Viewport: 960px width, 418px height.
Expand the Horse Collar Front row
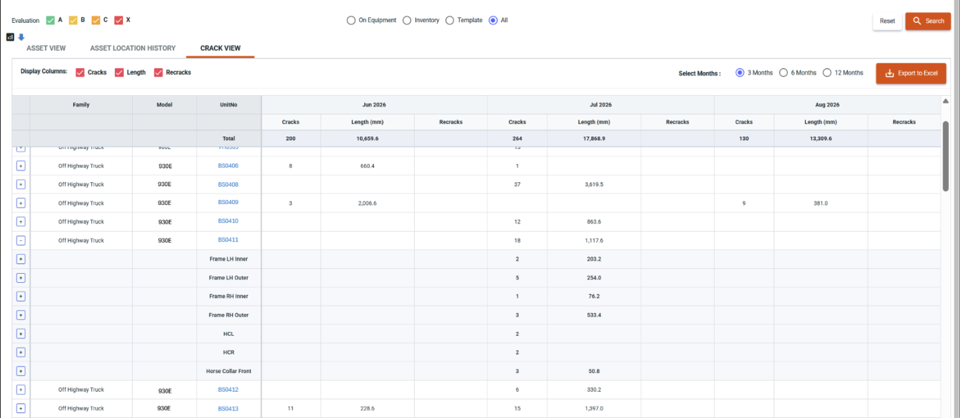[21, 371]
